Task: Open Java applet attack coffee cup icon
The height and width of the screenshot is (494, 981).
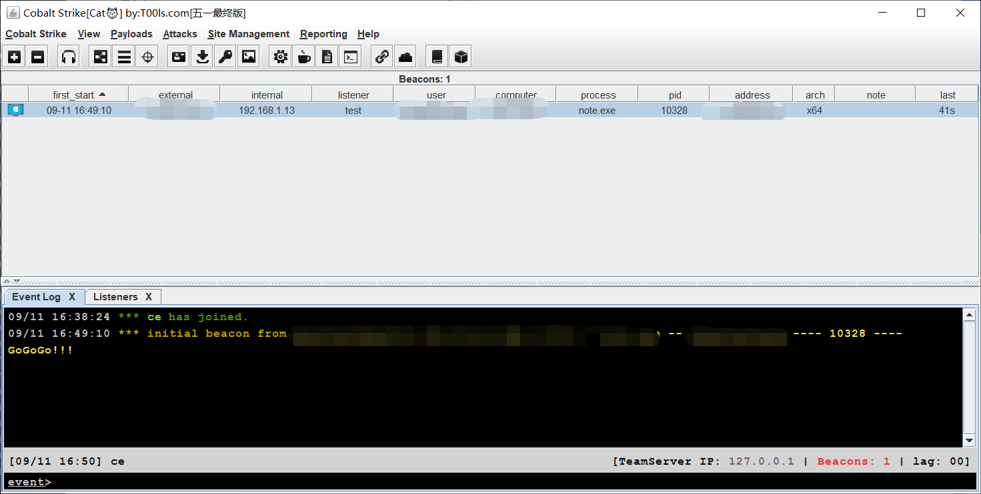Action: 303,57
